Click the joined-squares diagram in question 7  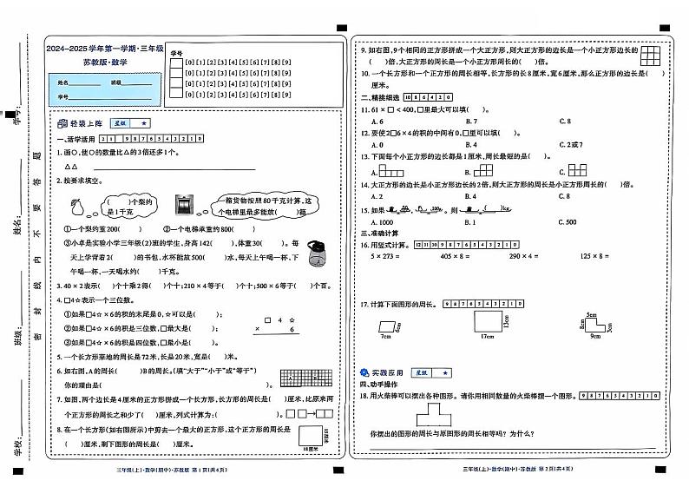[309, 413]
